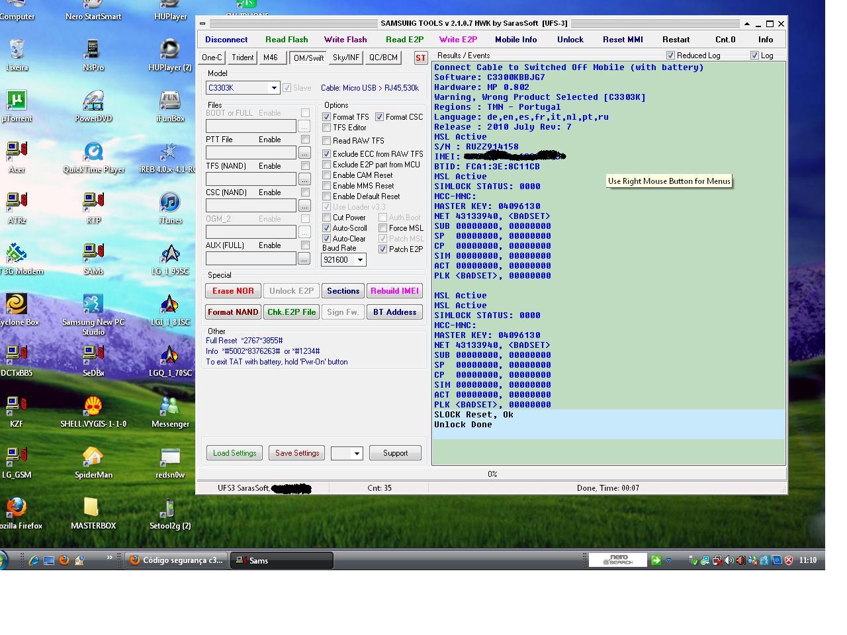Toggle the Format CSC checkbox
Viewport: 847px width, 635px height.
point(380,117)
